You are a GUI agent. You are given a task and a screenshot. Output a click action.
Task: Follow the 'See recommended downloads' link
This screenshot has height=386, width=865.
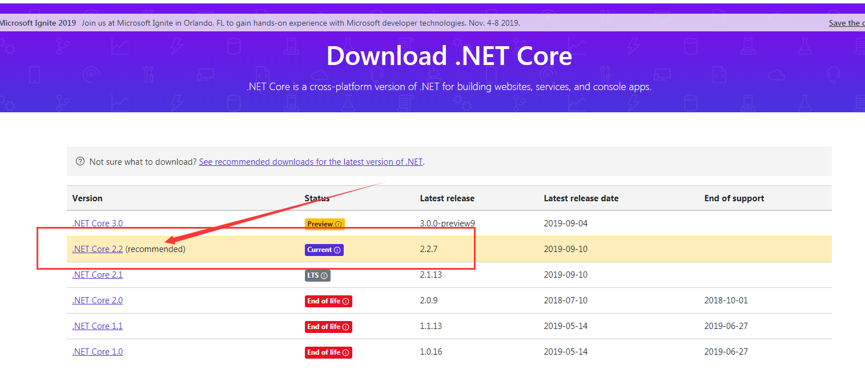coord(311,162)
